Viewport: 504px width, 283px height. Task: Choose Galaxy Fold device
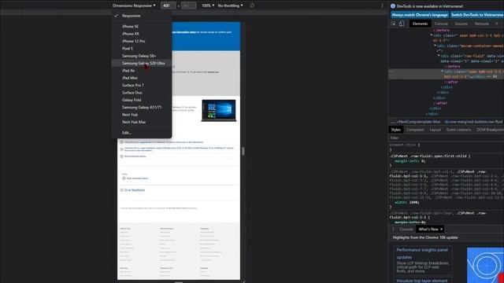tap(142, 100)
